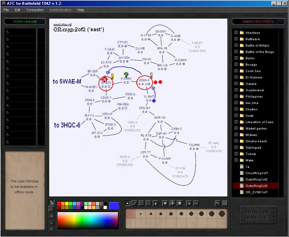Open the CloudRing1of1 map

pyautogui.click(x=257, y=173)
